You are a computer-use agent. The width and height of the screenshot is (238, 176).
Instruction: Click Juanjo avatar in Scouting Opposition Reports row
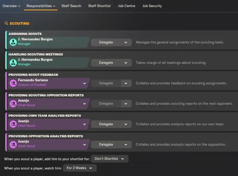(x=13, y=104)
